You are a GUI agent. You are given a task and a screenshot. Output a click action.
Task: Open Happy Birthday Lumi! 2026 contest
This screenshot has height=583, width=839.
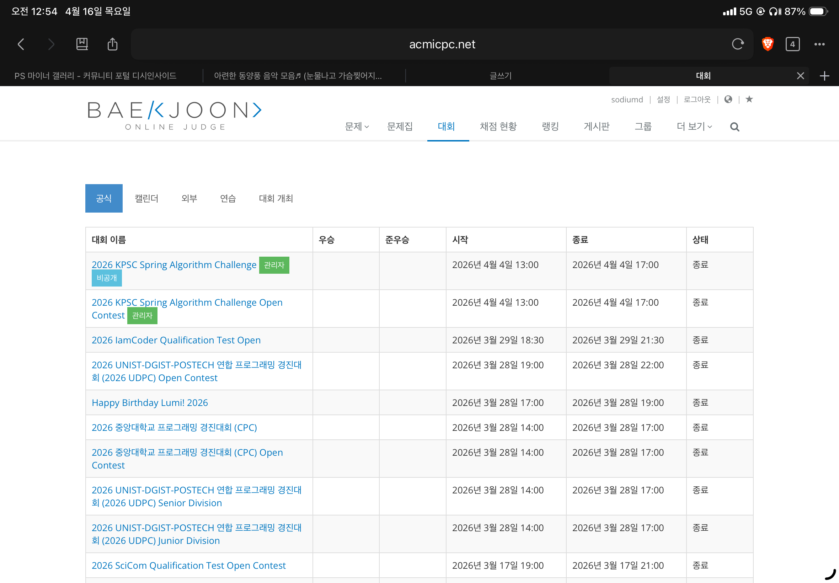coord(150,402)
